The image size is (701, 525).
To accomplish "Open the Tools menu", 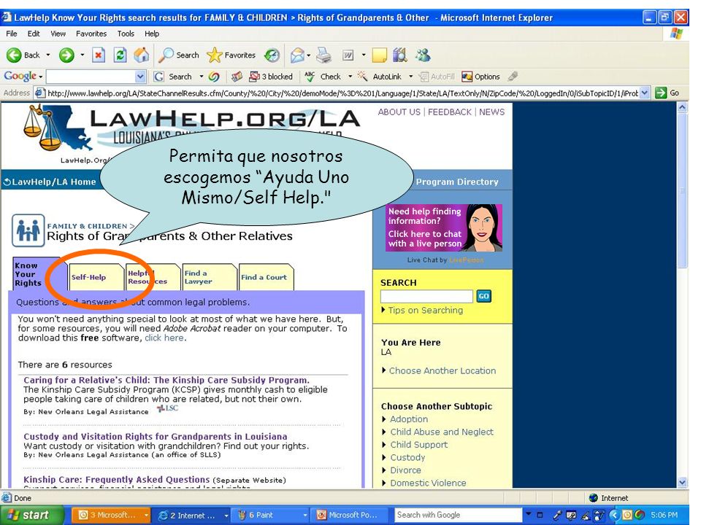I will tap(126, 34).
